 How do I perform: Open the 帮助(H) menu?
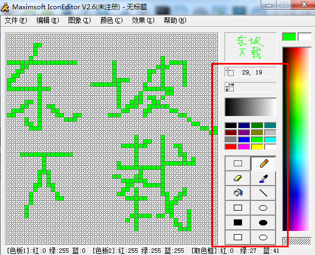(175, 20)
